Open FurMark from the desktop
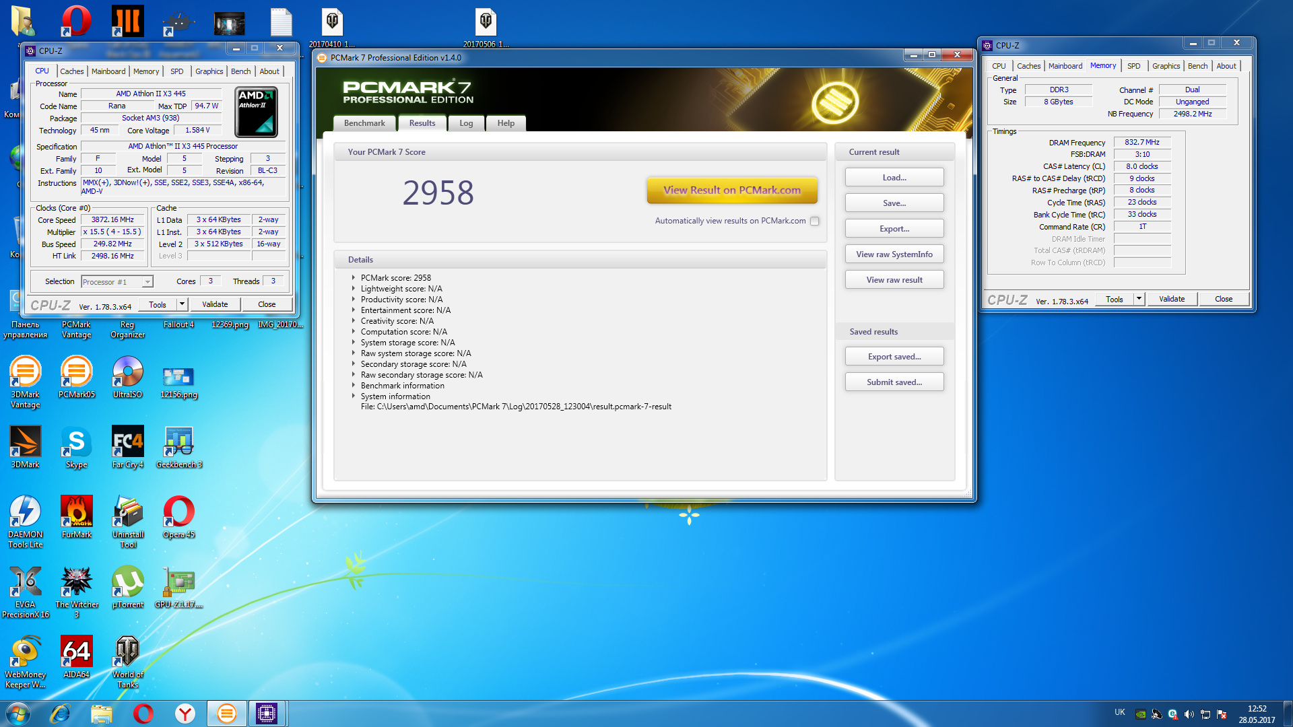1293x727 pixels. tap(77, 517)
